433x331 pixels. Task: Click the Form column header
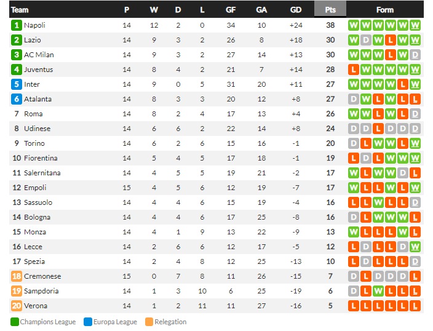[384, 10]
